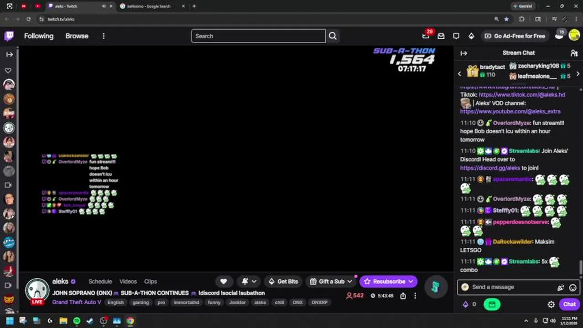Click Stefffy01 username in chat

click(505, 210)
